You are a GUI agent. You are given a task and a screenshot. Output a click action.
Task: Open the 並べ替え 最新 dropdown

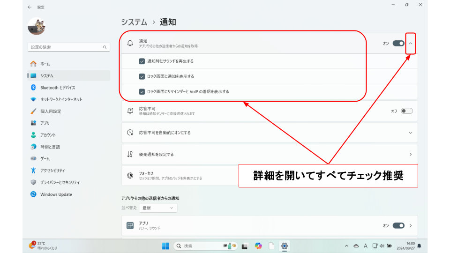(158, 208)
